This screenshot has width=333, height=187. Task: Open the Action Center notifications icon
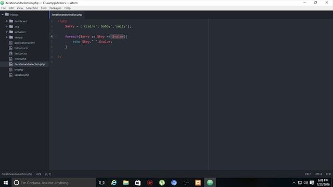(312, 182)
